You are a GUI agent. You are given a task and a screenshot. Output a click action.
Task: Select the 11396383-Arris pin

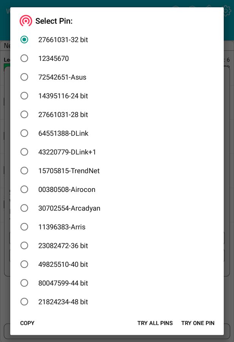[24, 227]
